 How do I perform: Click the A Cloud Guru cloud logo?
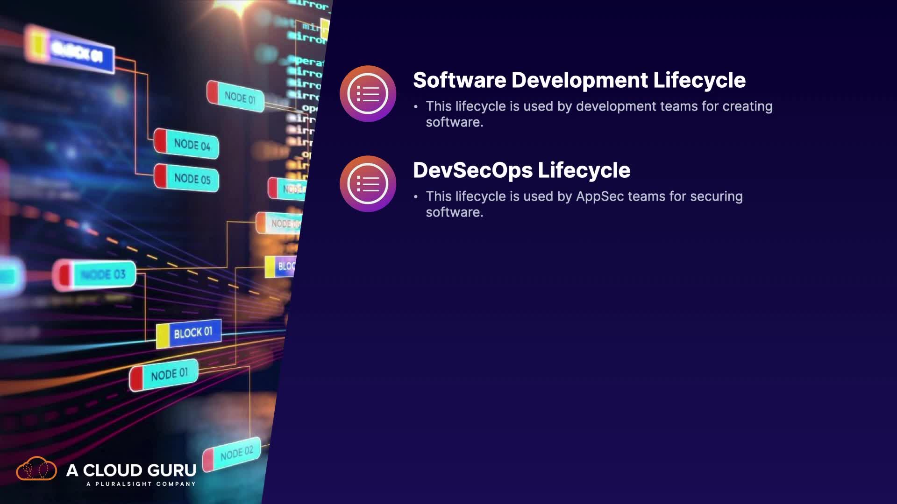click(36, 469)
